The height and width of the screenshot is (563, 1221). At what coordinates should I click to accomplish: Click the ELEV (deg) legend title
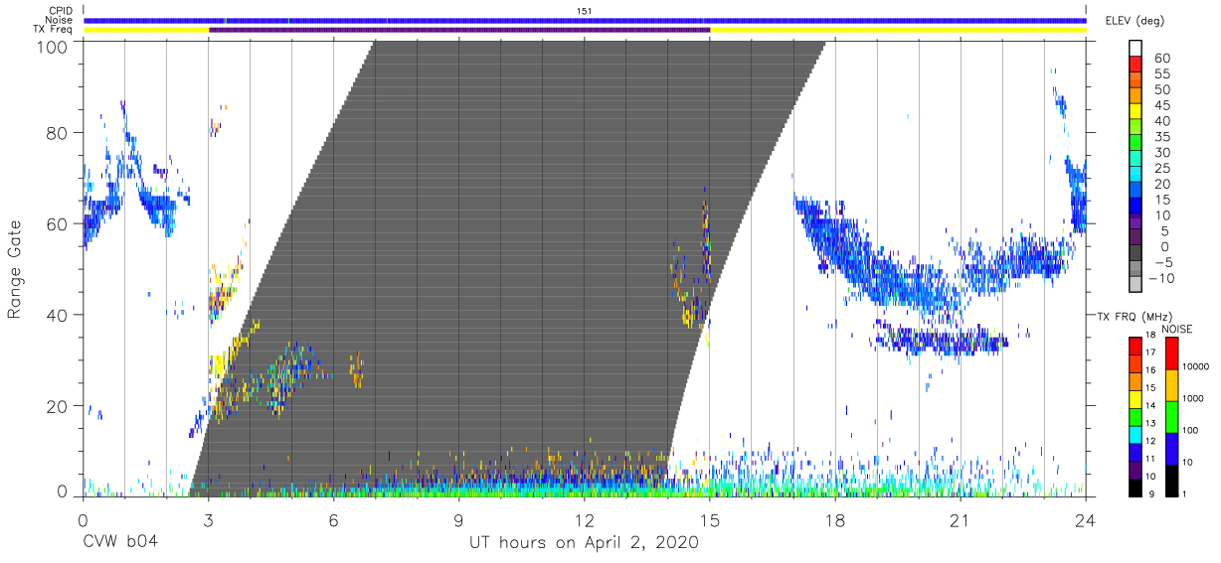pos(1134,21)
